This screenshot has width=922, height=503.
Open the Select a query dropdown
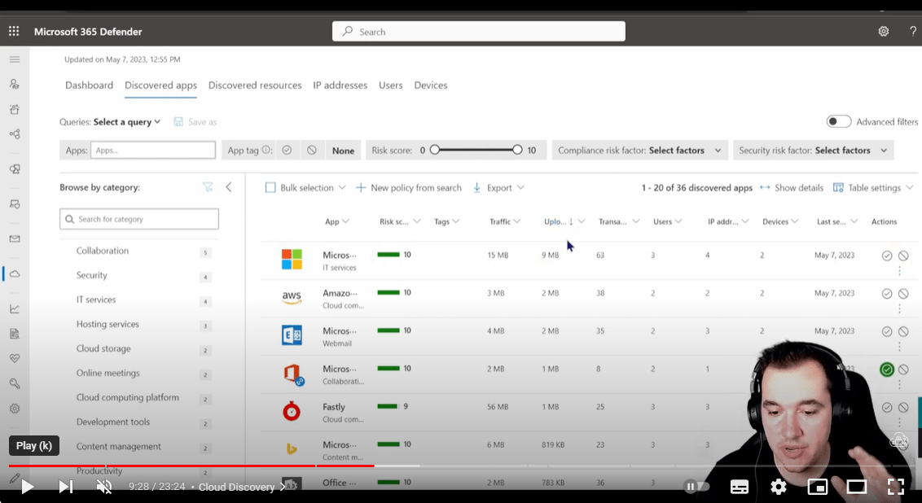(126, 121)
